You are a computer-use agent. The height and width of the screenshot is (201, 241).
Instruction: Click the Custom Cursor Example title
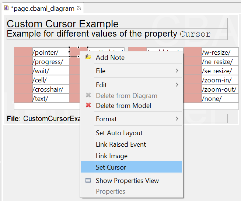coord(63,24)
